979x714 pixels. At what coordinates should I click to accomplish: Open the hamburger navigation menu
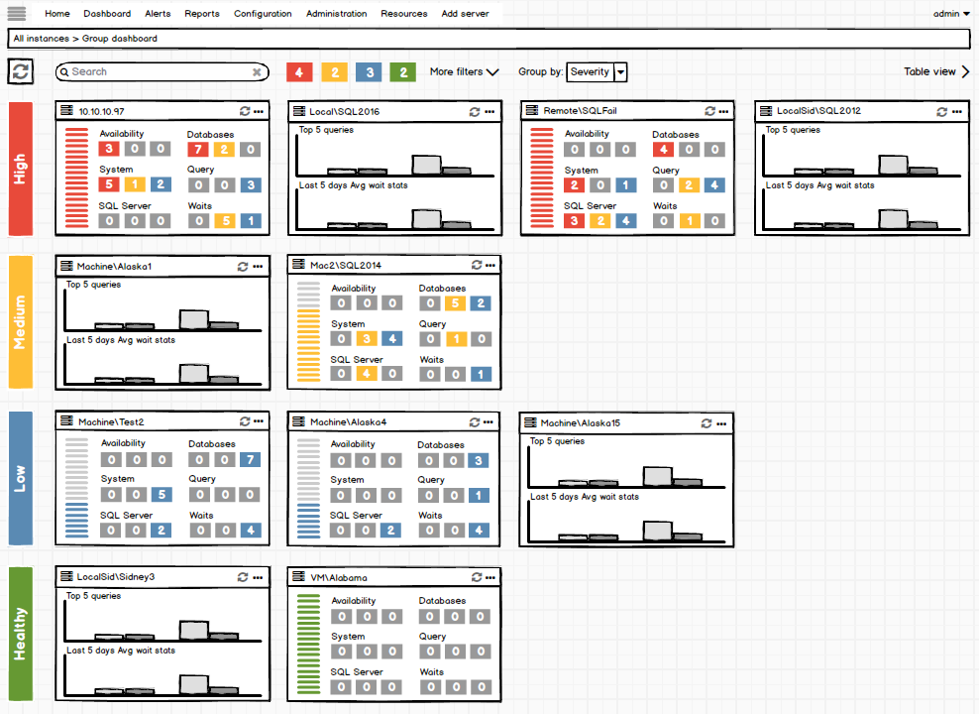pyautogui.click(x=16, y=13)
